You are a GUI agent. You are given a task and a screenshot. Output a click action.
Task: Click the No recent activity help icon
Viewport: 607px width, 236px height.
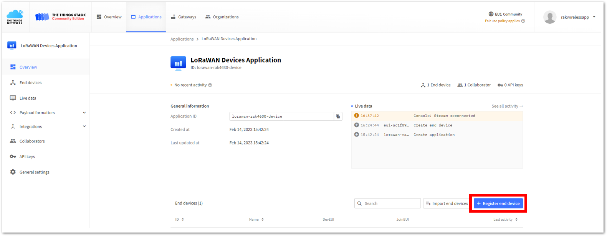coord(210,85)
